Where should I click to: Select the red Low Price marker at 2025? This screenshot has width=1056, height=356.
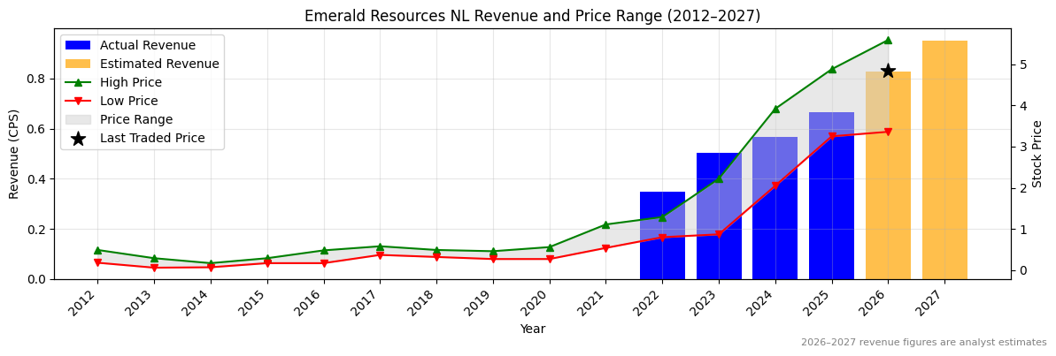[x=832, y=136]
